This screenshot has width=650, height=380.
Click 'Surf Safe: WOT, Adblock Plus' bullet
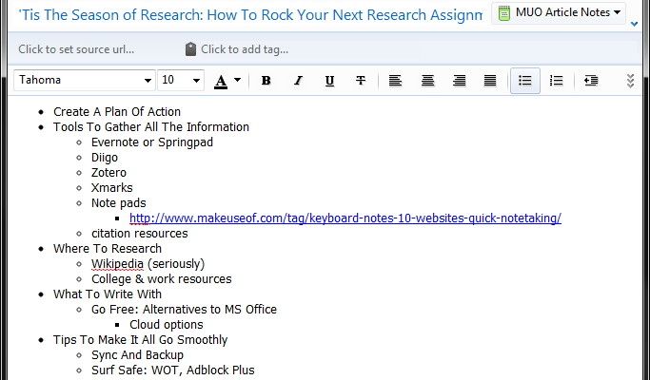click(x=173, y=370)
